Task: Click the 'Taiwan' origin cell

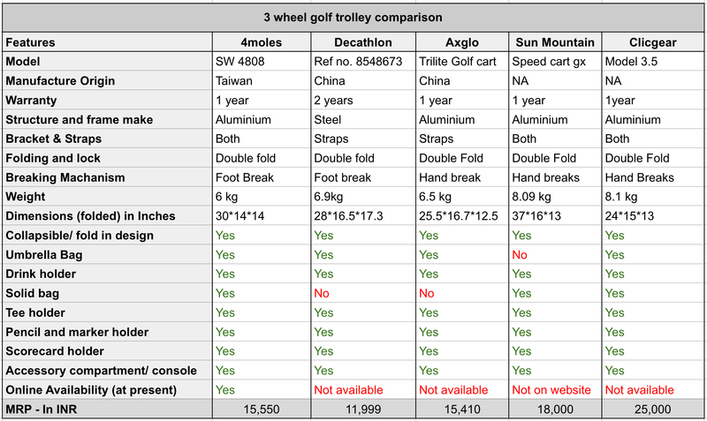Action: 235,81
